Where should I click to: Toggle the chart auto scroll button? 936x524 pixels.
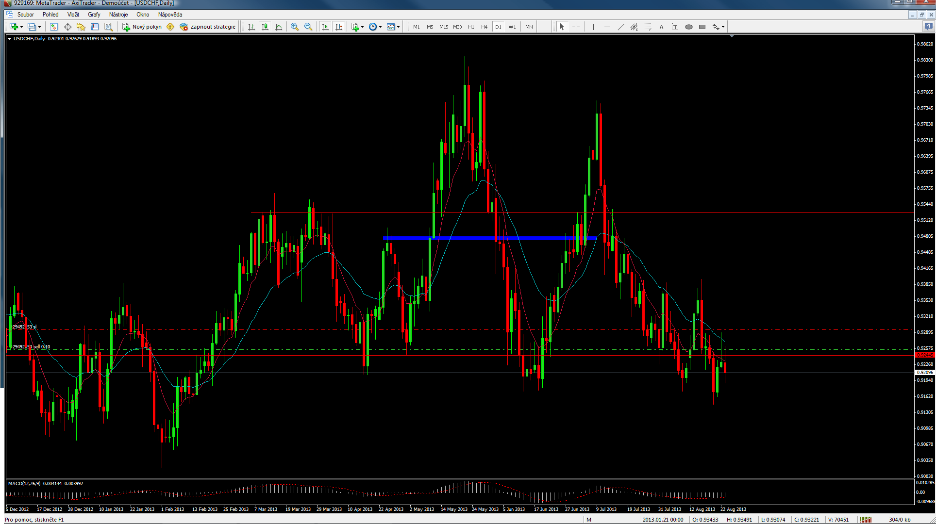click(325, 27)
